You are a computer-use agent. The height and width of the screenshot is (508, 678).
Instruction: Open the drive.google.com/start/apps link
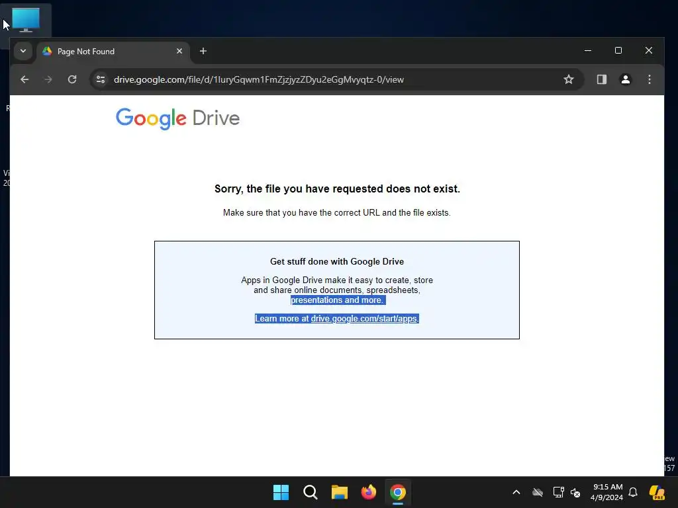pos(365,319)
